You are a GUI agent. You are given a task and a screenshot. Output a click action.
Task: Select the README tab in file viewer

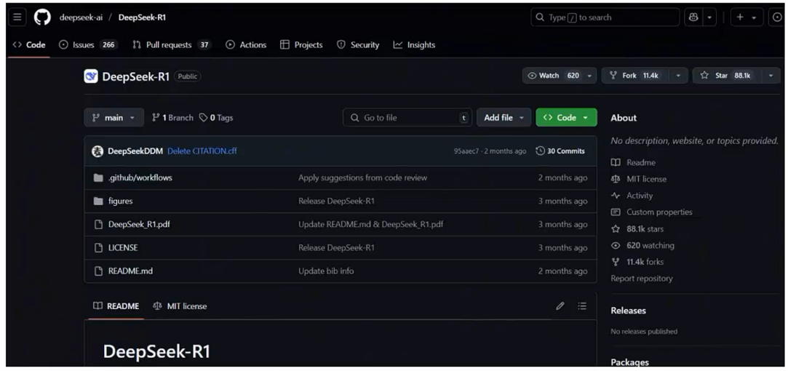tap(116, 306)
